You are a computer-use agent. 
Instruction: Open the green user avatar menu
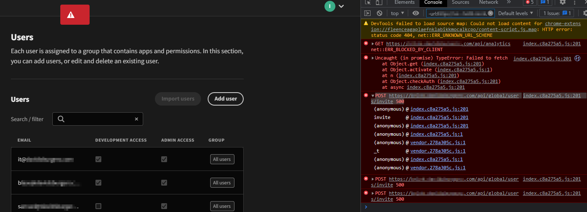pos(330,6)
